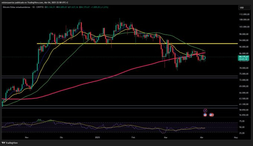Click the published-on TradingView.com header text

(35, 3)
